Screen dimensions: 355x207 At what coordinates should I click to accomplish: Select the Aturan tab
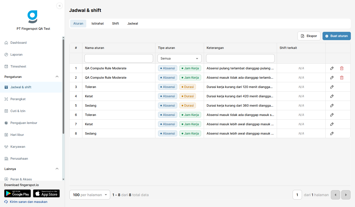tap(78, 24)
